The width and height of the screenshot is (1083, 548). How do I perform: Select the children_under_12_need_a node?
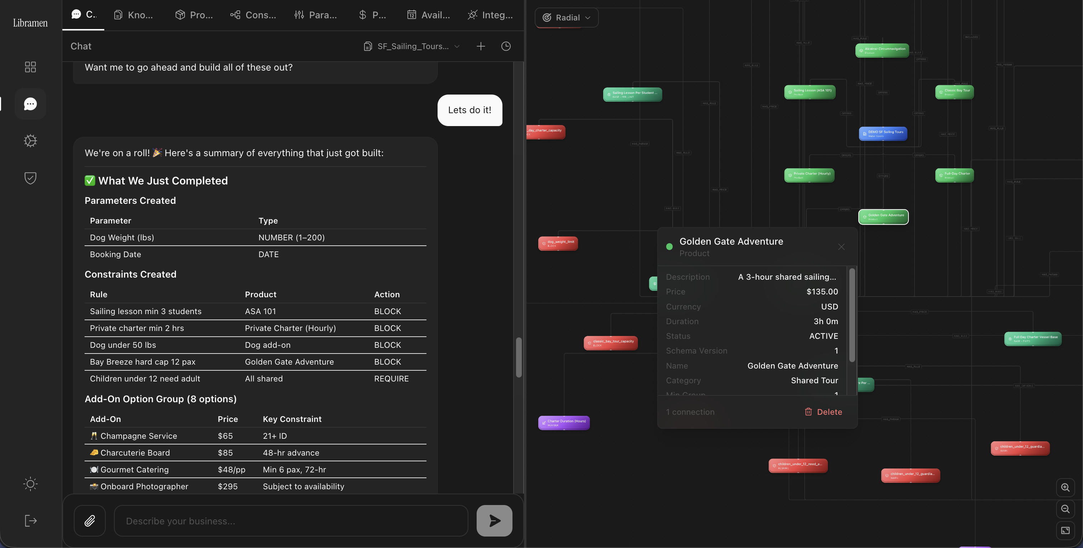(798, 466)
